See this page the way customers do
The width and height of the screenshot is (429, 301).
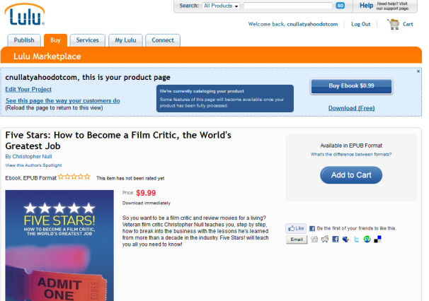pos(63,101)
